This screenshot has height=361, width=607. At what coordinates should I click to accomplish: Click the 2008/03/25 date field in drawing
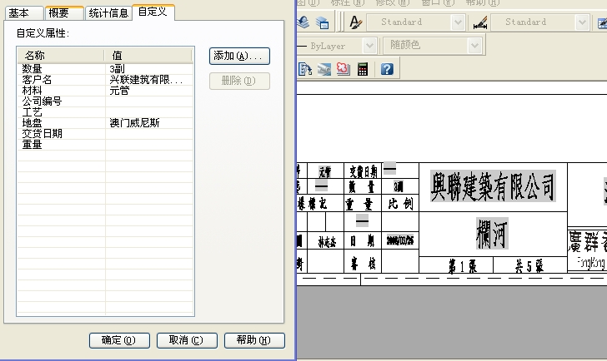pyautogui.click(x=400, y=240)
